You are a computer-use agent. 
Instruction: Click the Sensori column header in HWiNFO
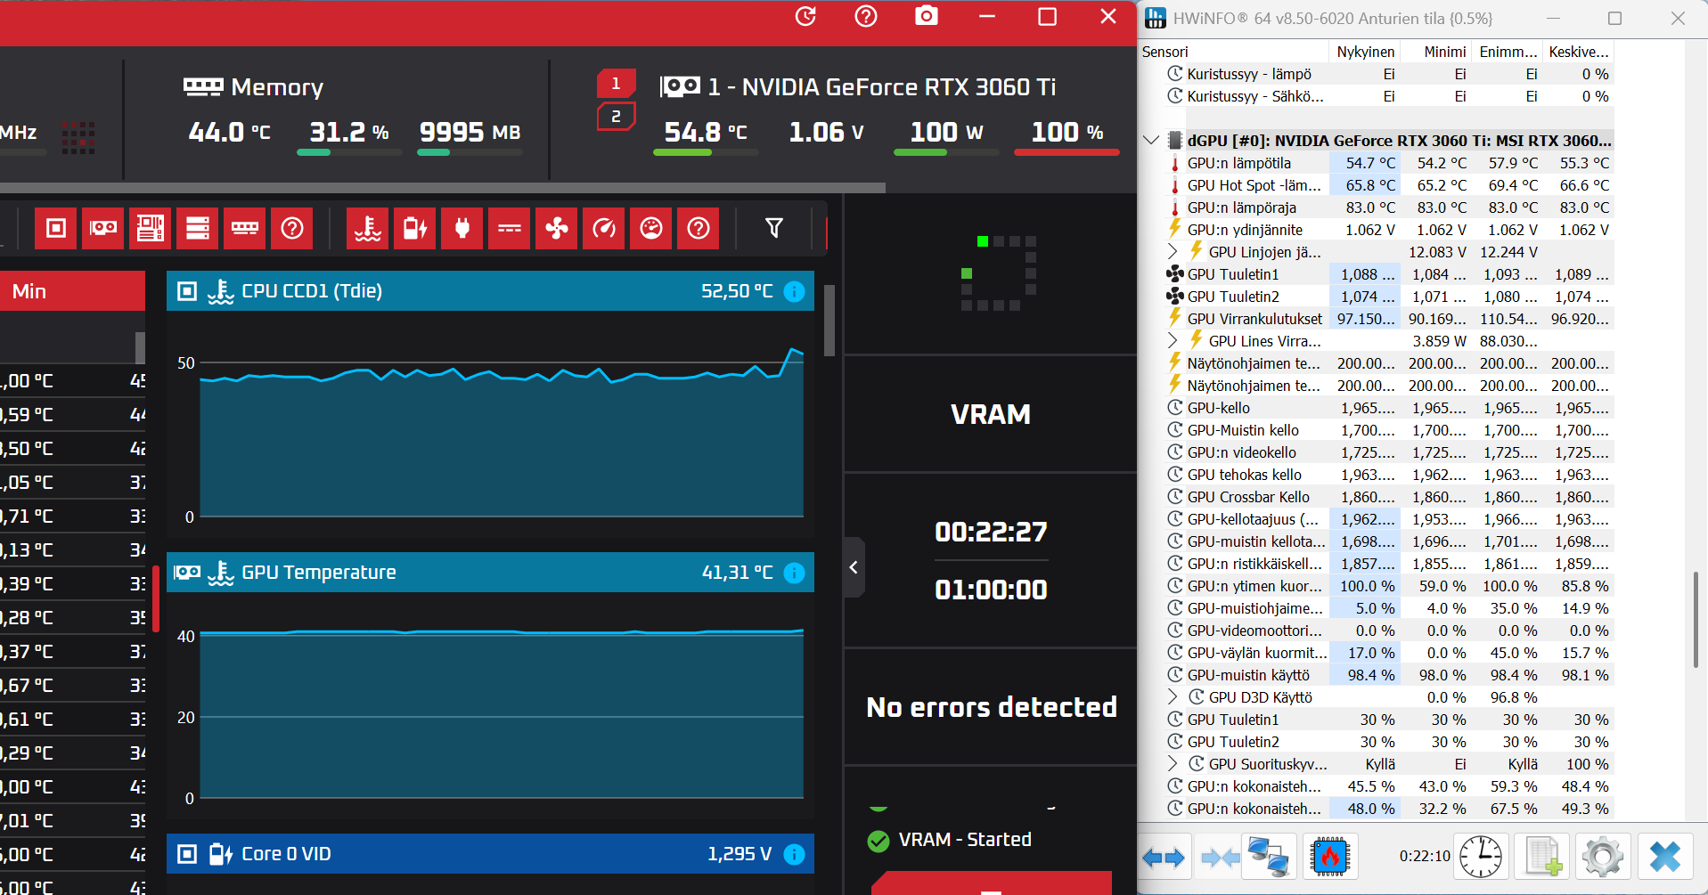(x=1234, y=52)
